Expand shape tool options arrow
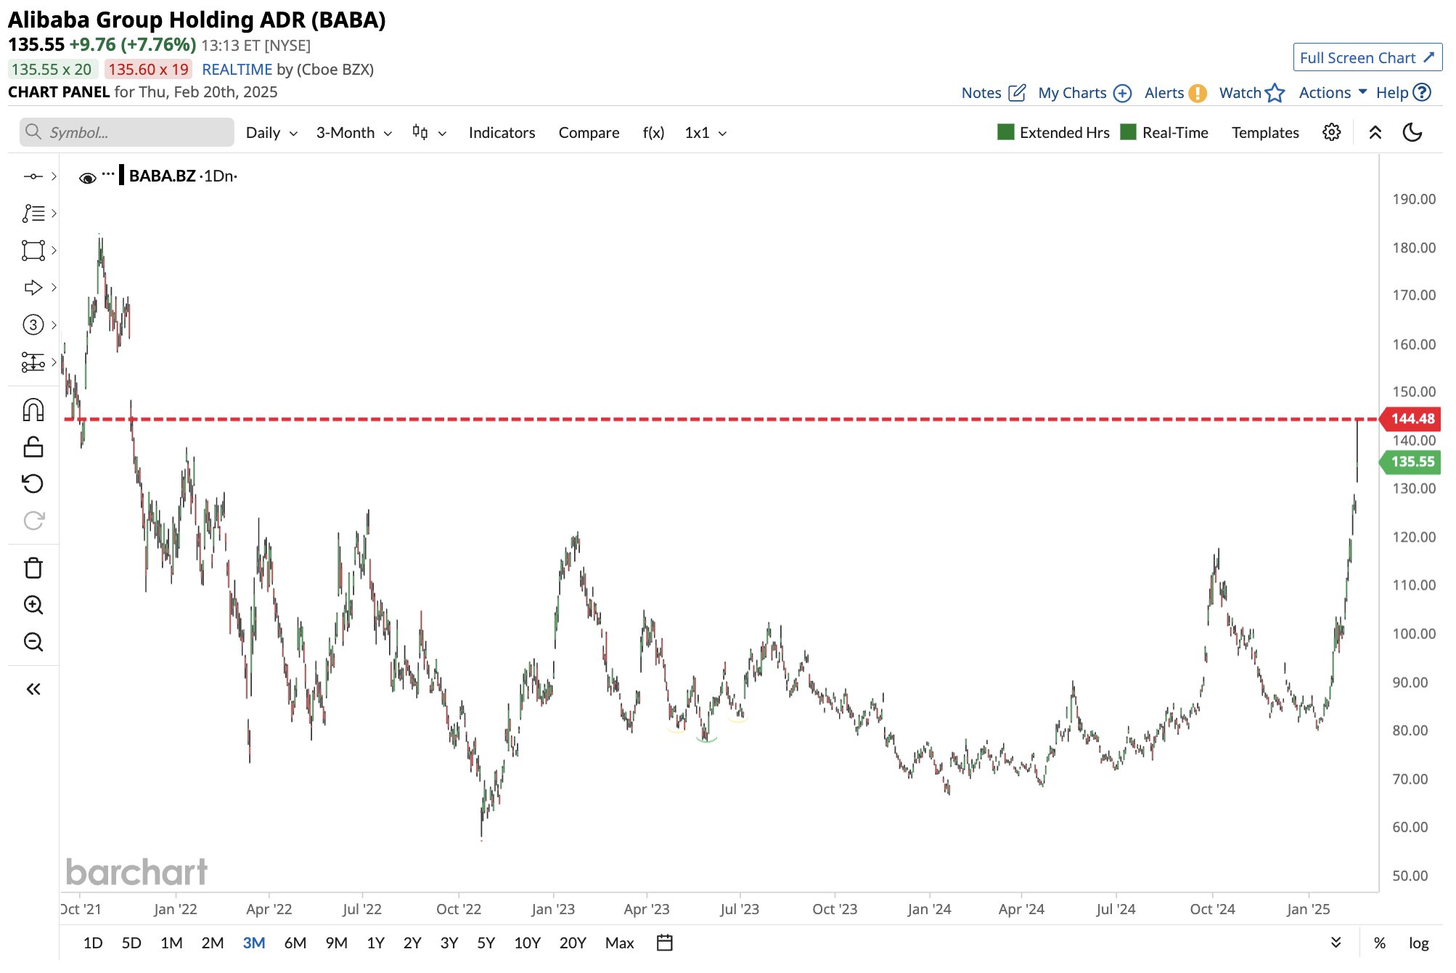1456x973 pixels. [x=54, y=251]
